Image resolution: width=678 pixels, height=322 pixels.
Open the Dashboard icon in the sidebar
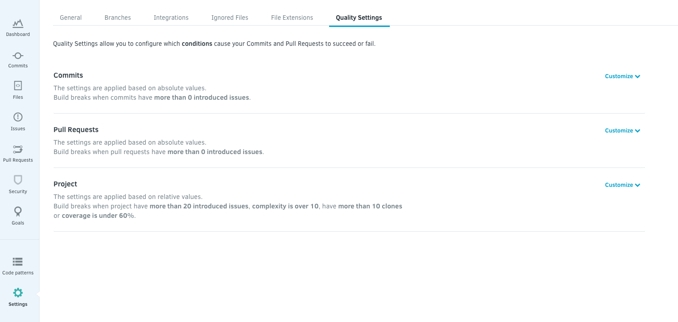18,23
